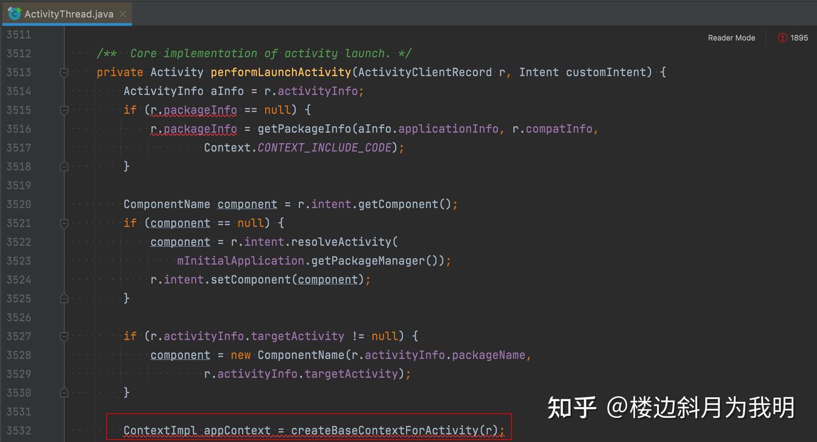The image size is (817, 442).
Task: Click the 'private' keyword on line 3513
Action: [x=120, y=72]
